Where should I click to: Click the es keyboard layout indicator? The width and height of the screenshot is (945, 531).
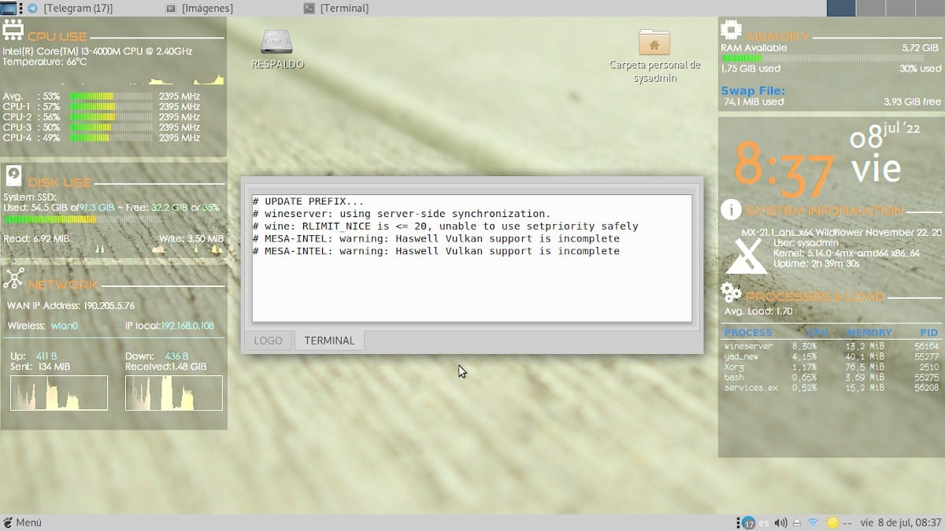pyautogui.click(x=764, y=522)
